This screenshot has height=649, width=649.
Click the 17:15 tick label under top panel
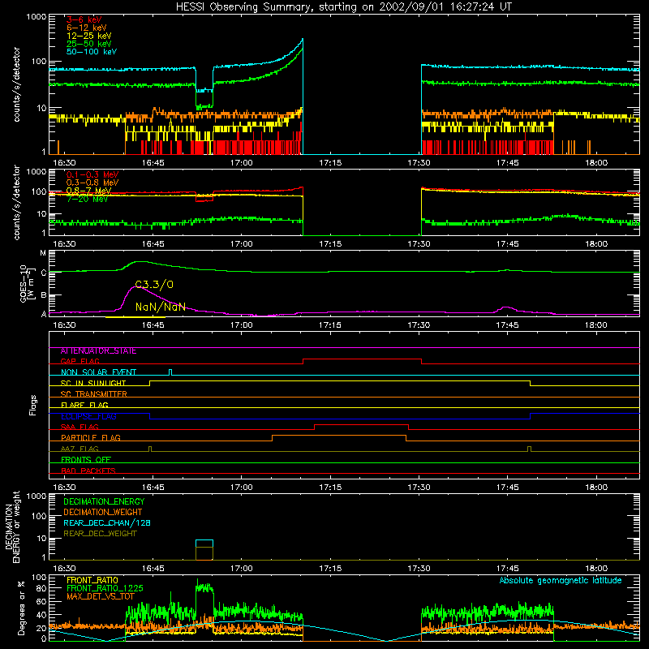(x=330, y=163)
